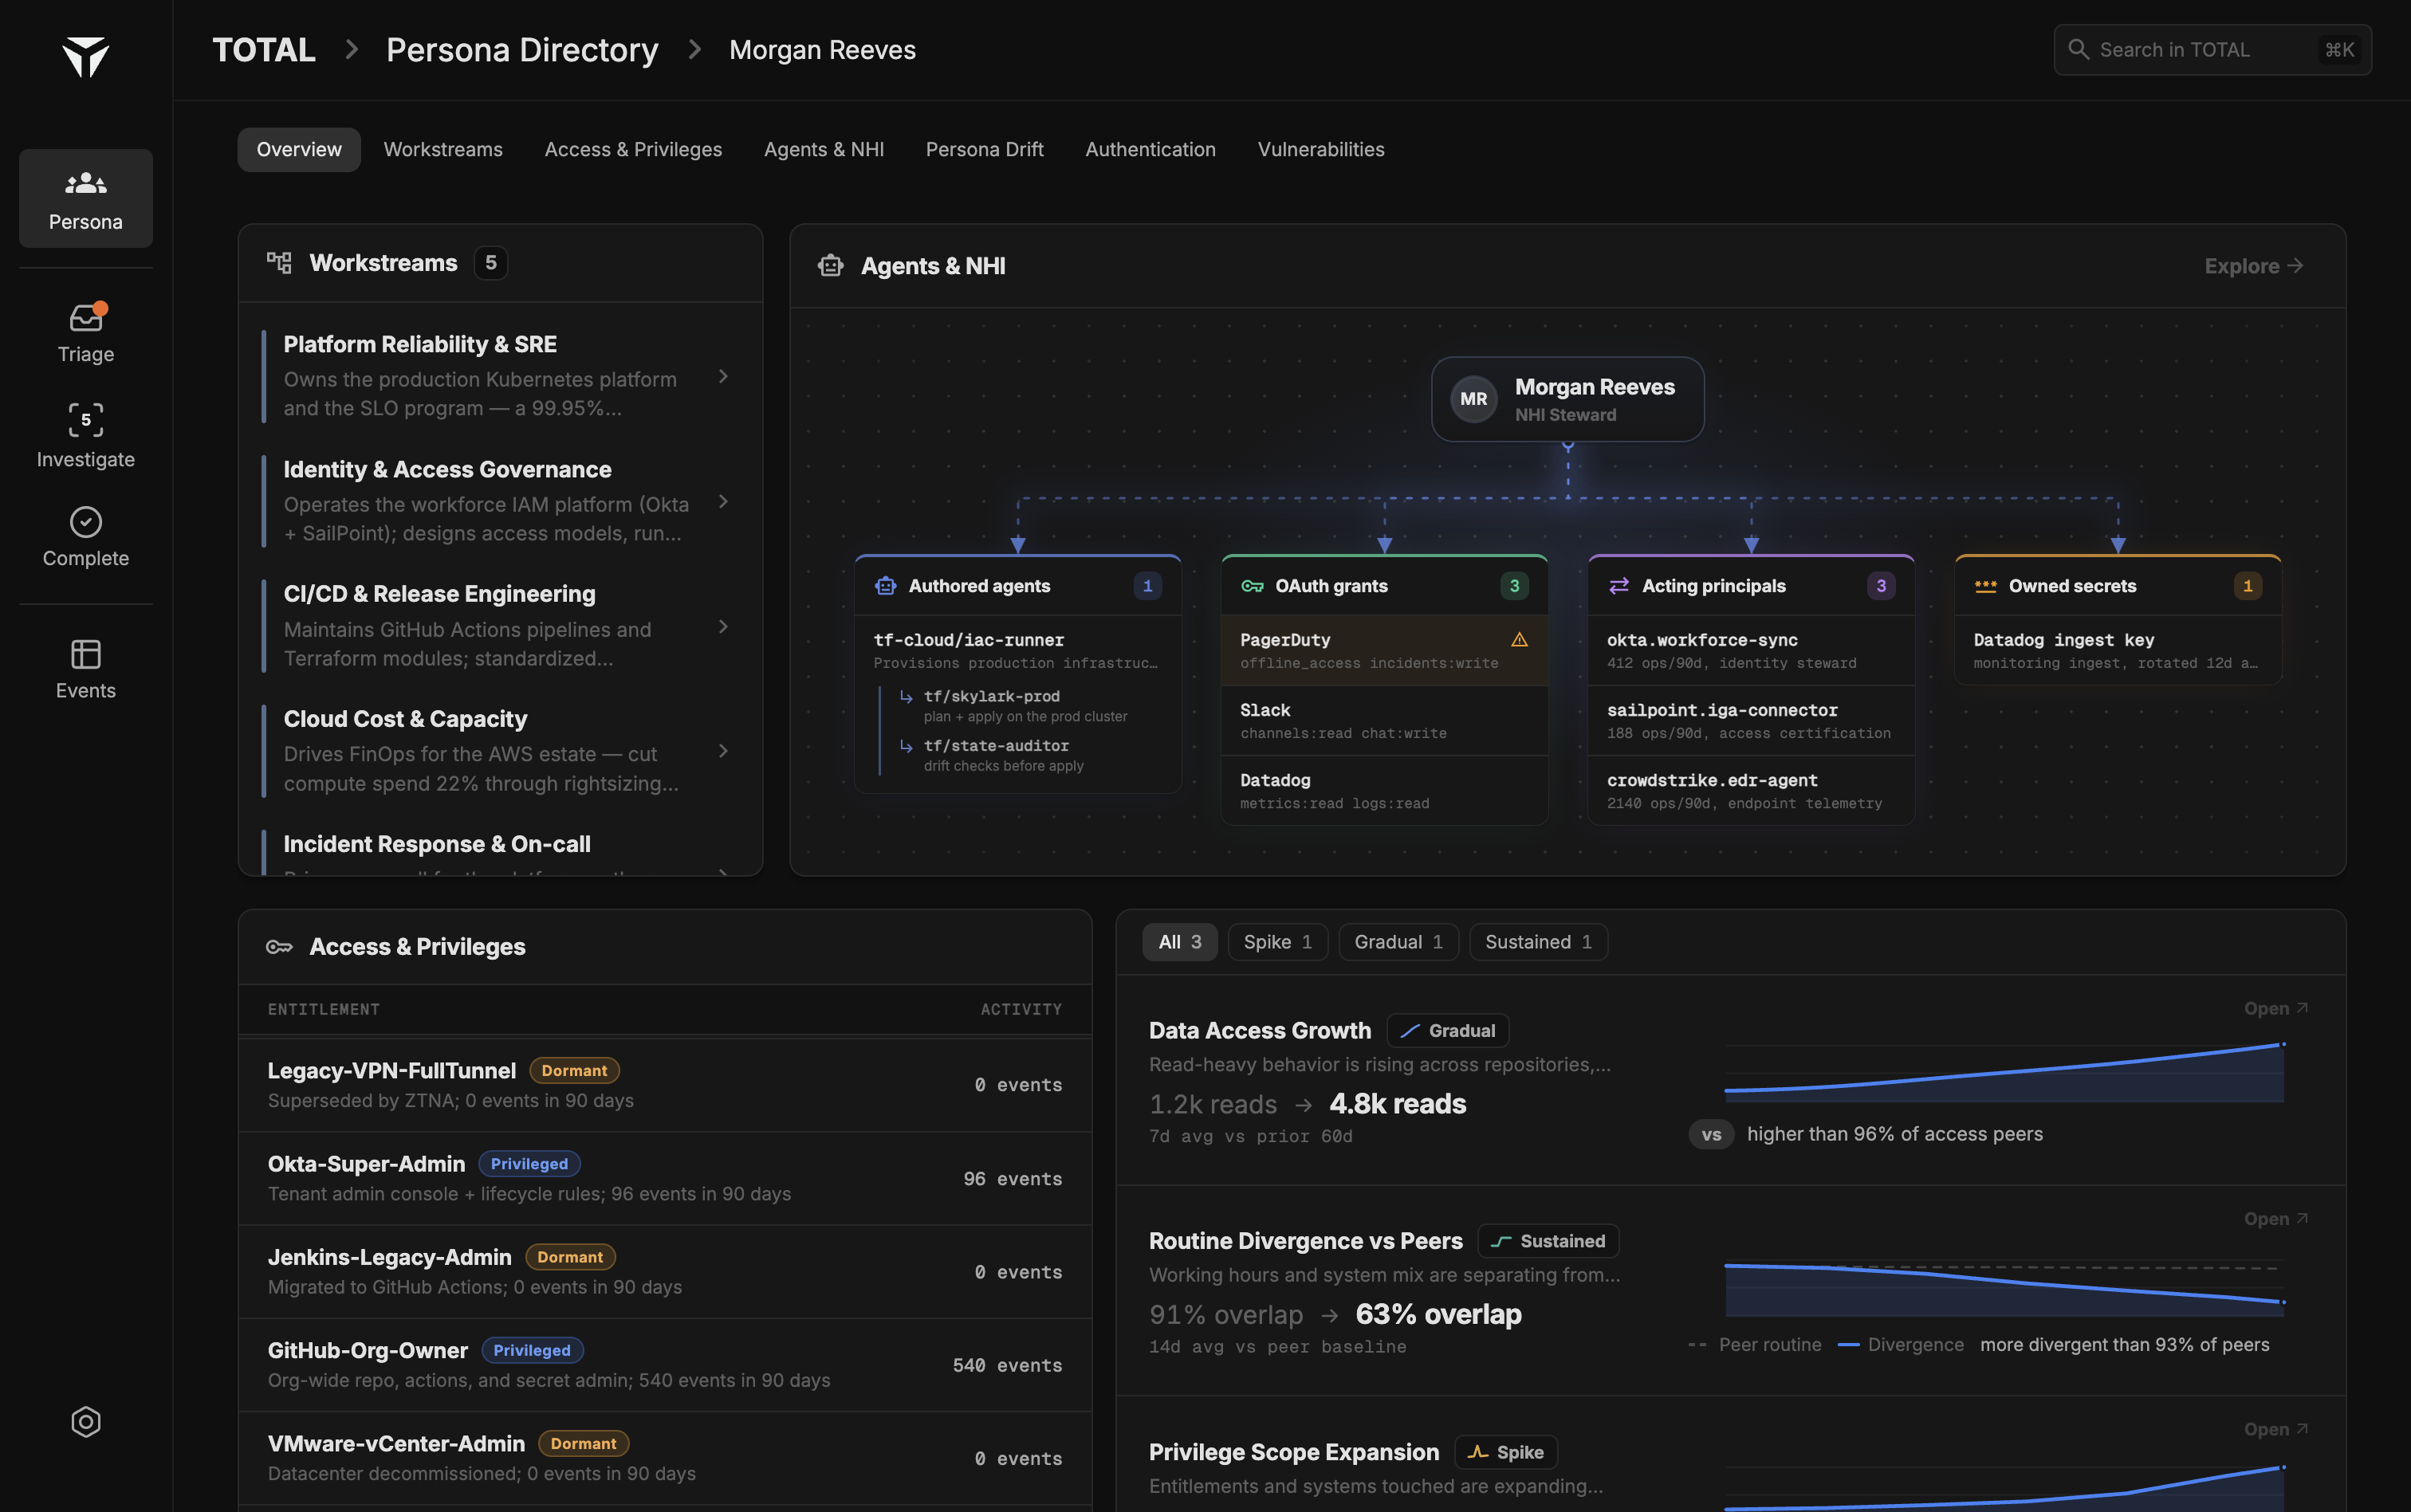This screenshot has height=1512, width=2411.
Task: Open the Data Access Growth signal
Action: click(x=2275, y=1008)
